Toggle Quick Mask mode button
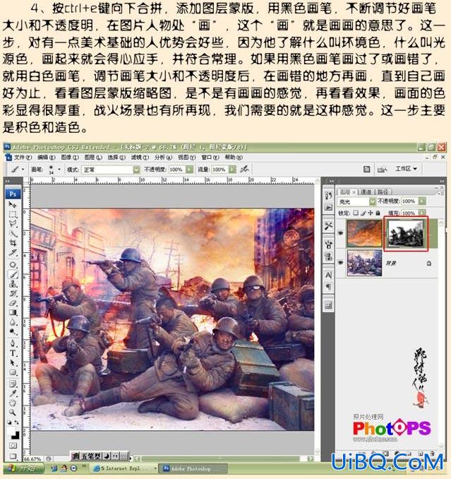This screenshot has width=451, height=479. coord(13,445)
